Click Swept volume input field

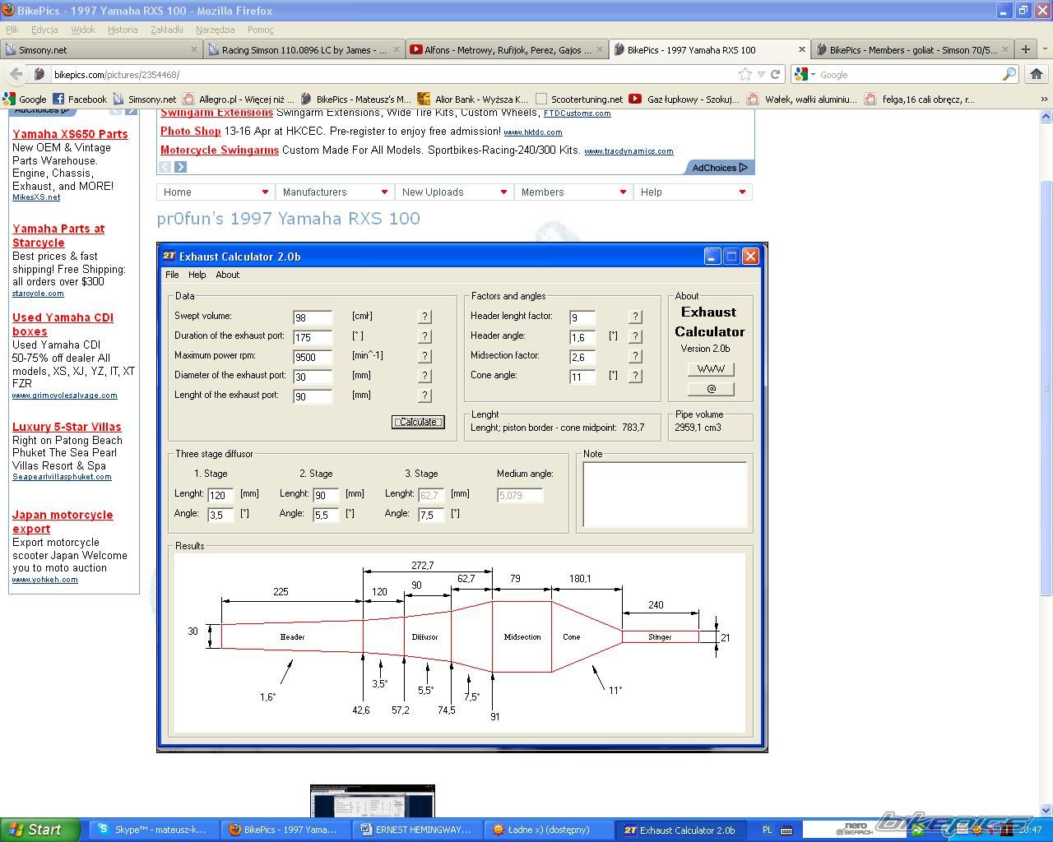[x=313, y=317]
